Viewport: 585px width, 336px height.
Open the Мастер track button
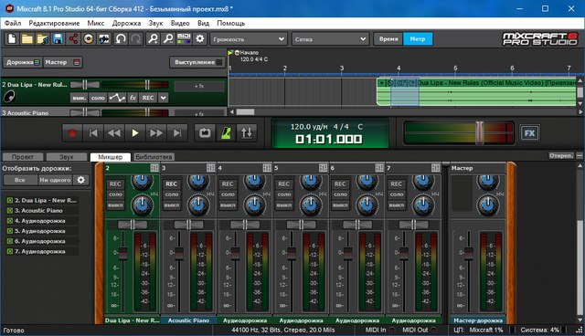[x=62, y=62]
